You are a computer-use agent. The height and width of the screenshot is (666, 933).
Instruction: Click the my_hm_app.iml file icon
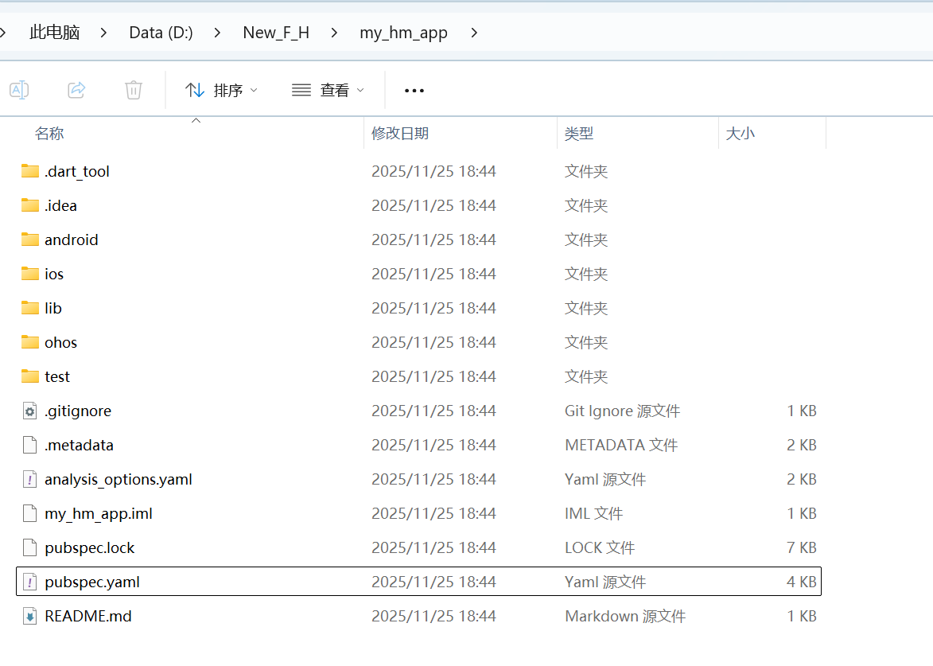point(29,514)
